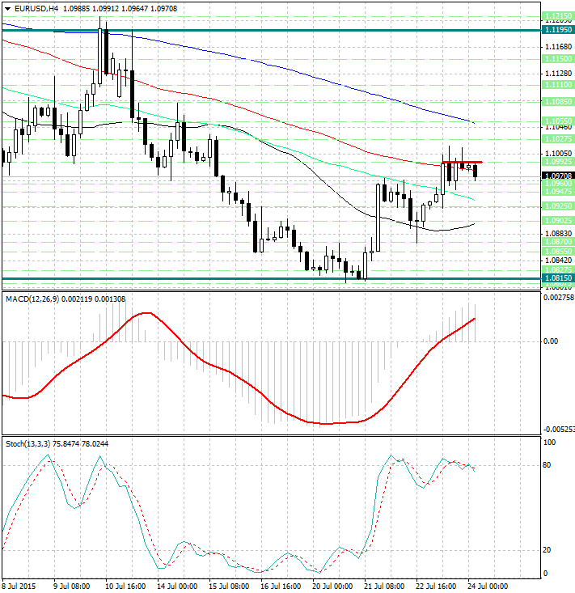The width and height of the screenshot is (575, 593).
Task: Click the 1.09025 price level label
Action: (558, 221)
